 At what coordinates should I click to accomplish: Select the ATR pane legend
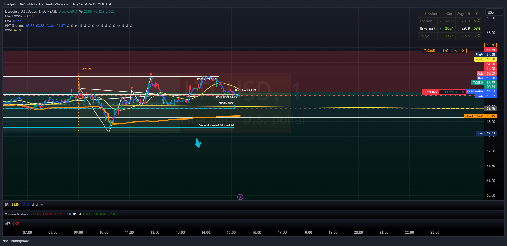point(8,224)
